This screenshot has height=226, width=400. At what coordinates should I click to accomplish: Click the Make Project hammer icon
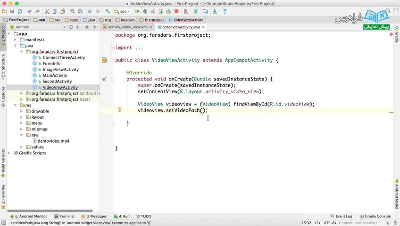pos(108,11)
